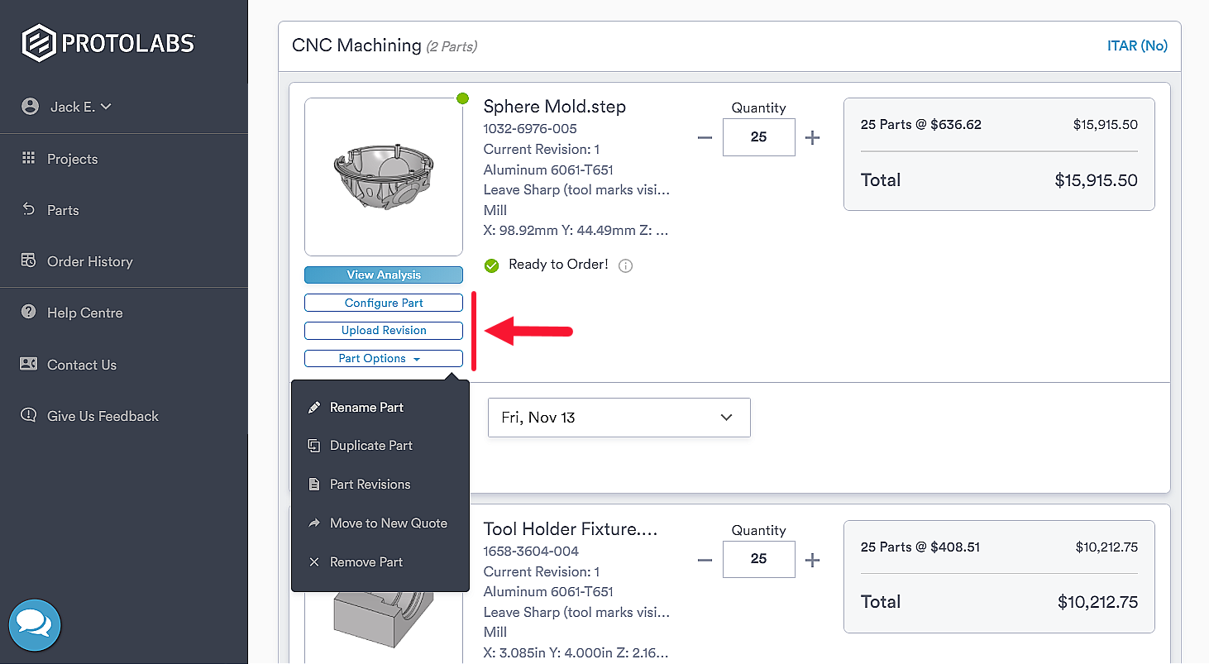1209x664 pixels.
Task: Select Move to New Quote
Action: pos(388,523)
